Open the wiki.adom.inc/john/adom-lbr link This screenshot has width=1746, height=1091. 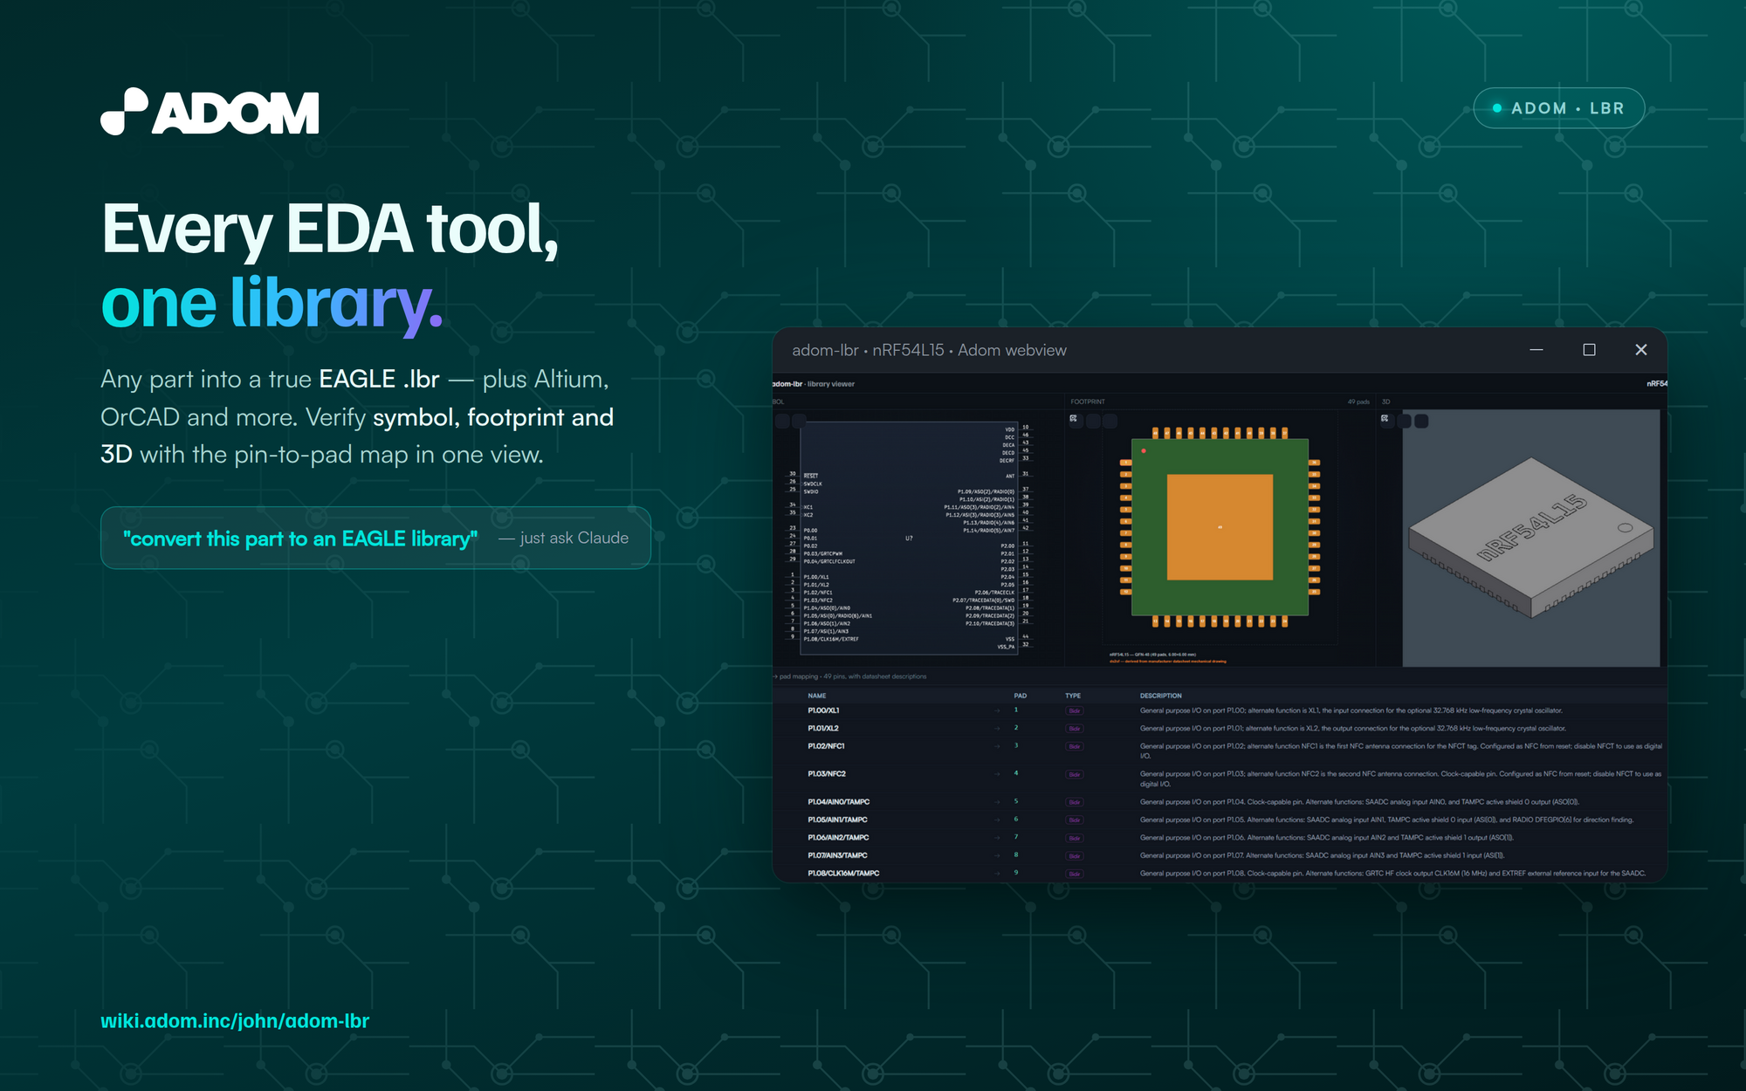click(235, 1021)
